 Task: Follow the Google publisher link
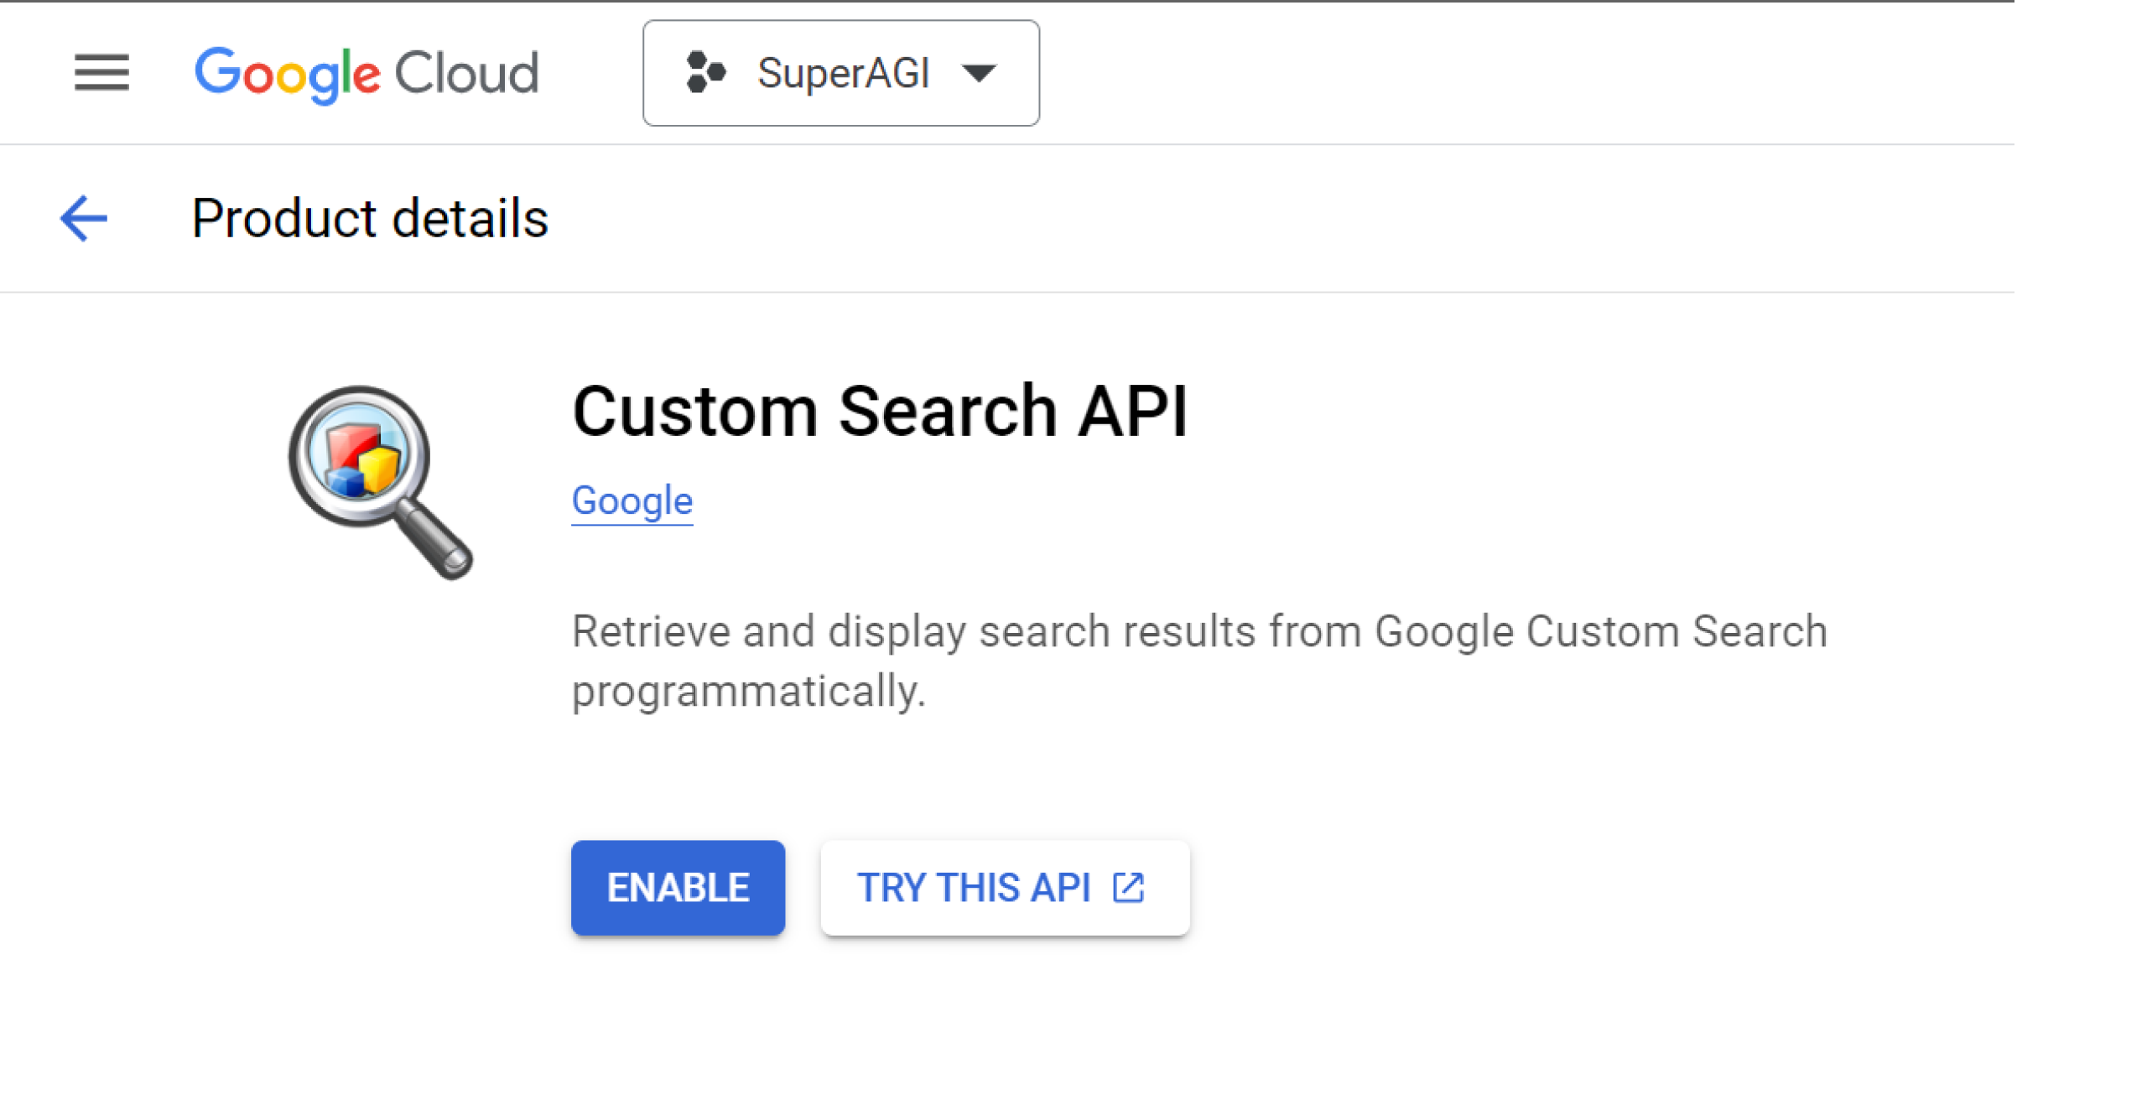[x=632, y=500]
